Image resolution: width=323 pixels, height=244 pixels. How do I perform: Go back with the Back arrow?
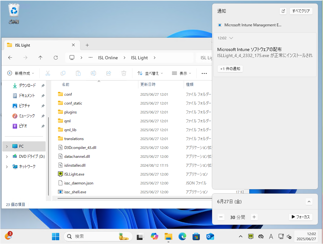[x=10, y=58]
